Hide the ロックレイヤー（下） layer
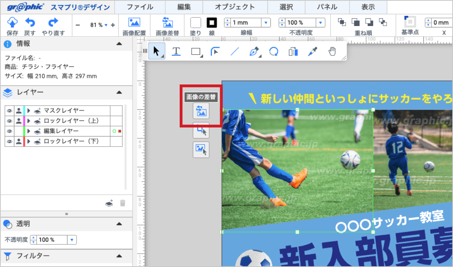This screenshot has width=453, height=267. point(9,141)
